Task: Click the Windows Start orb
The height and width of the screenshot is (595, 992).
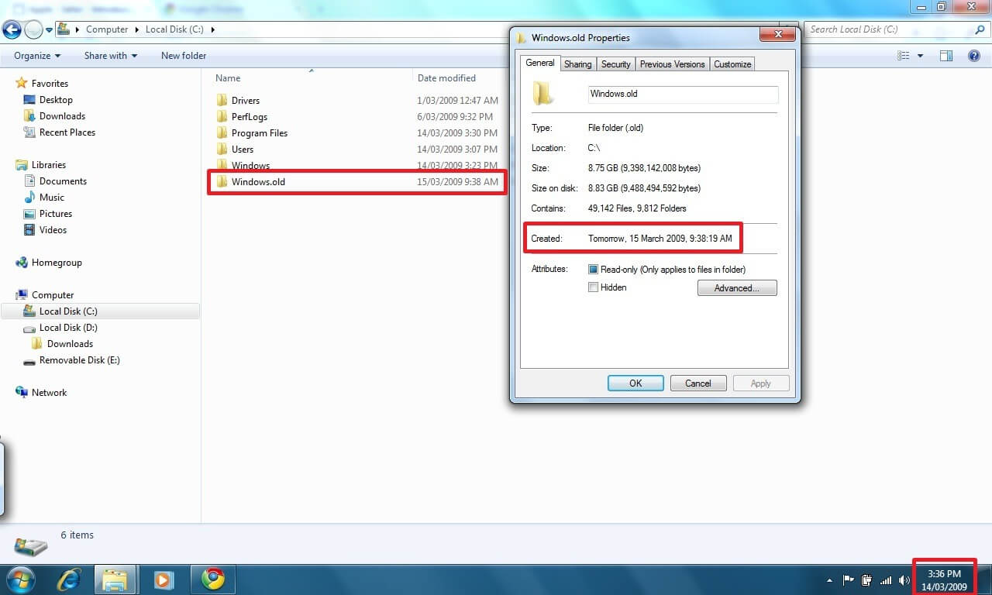Action: click(21, 579)
